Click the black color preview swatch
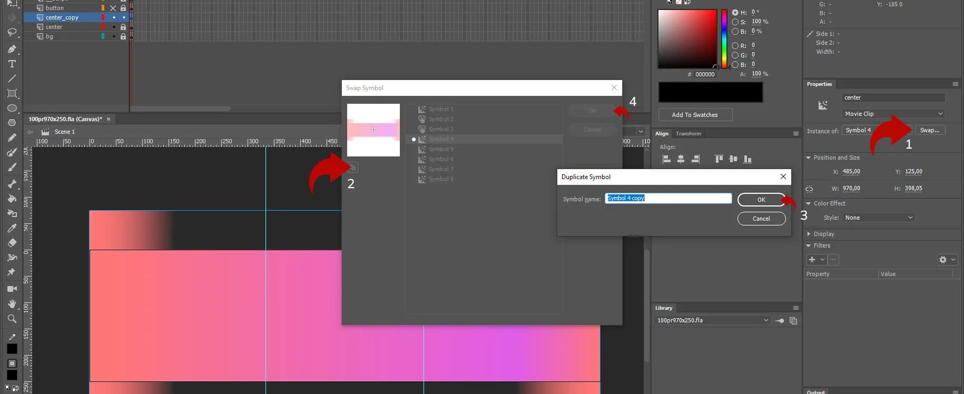The width and height of the screenshot is (964, 394). coord(711,92)
